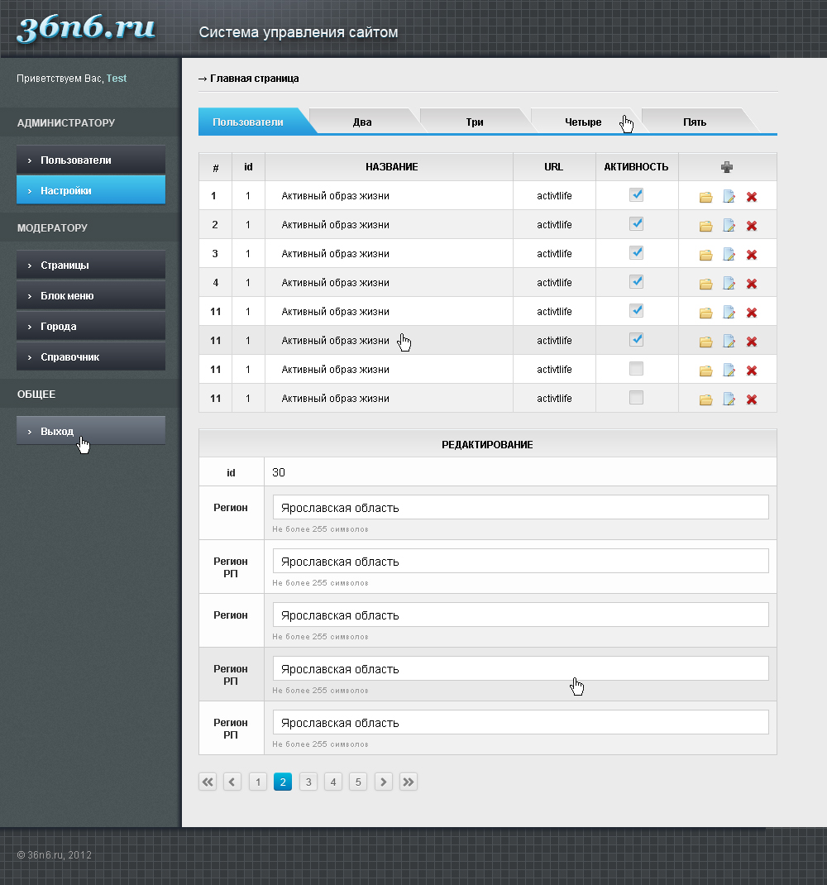Click the Главная страница breadcrumb
Image resolution: width=827 pixels, height=885 pixels.
(x=255, y=79)
